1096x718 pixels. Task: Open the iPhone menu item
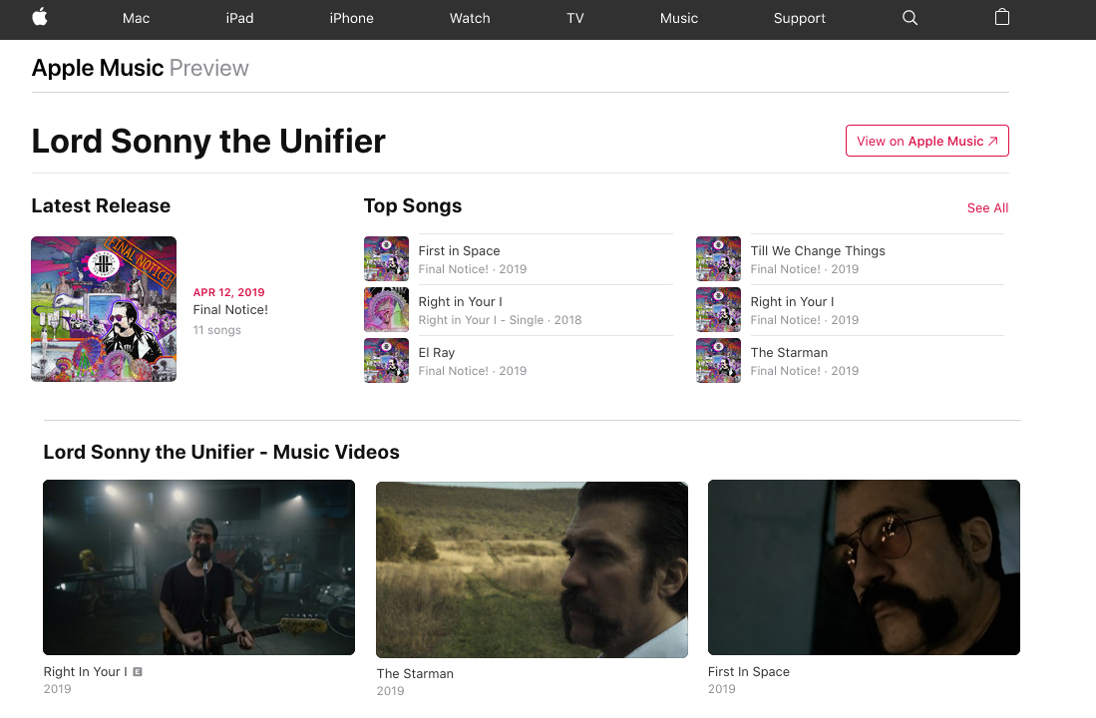click(x=352, y=18)
